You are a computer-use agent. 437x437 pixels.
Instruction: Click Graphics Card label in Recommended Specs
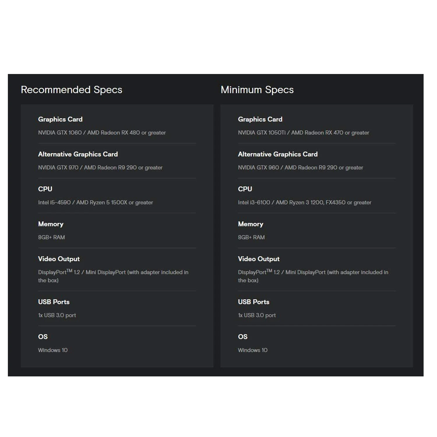coord(60,119)
